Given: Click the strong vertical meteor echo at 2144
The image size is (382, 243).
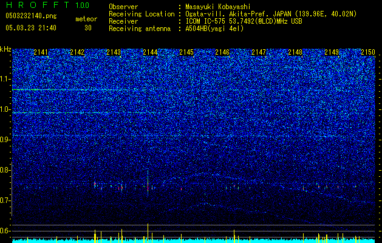Looking at the screenshot, I should click(148, 182).
